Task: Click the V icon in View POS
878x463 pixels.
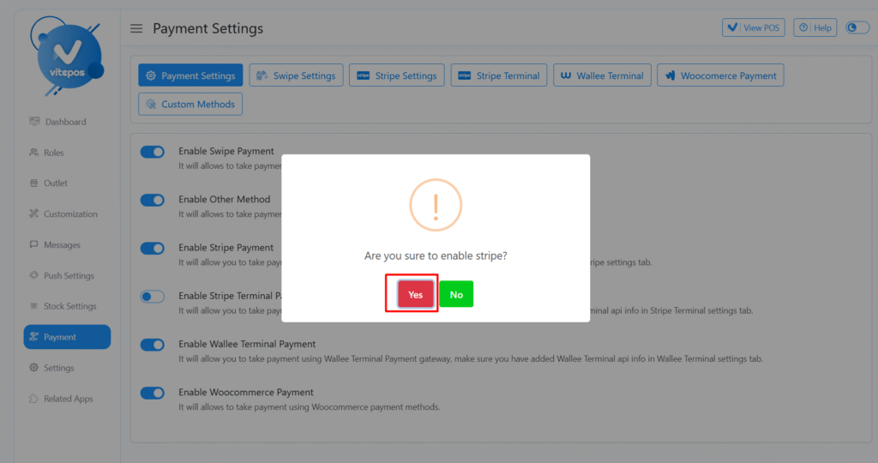Action: coord(732,27)
